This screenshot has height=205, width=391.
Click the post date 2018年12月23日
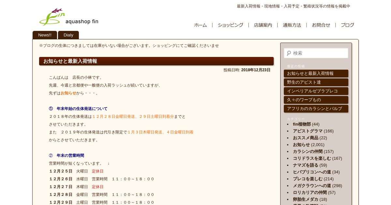256,70
